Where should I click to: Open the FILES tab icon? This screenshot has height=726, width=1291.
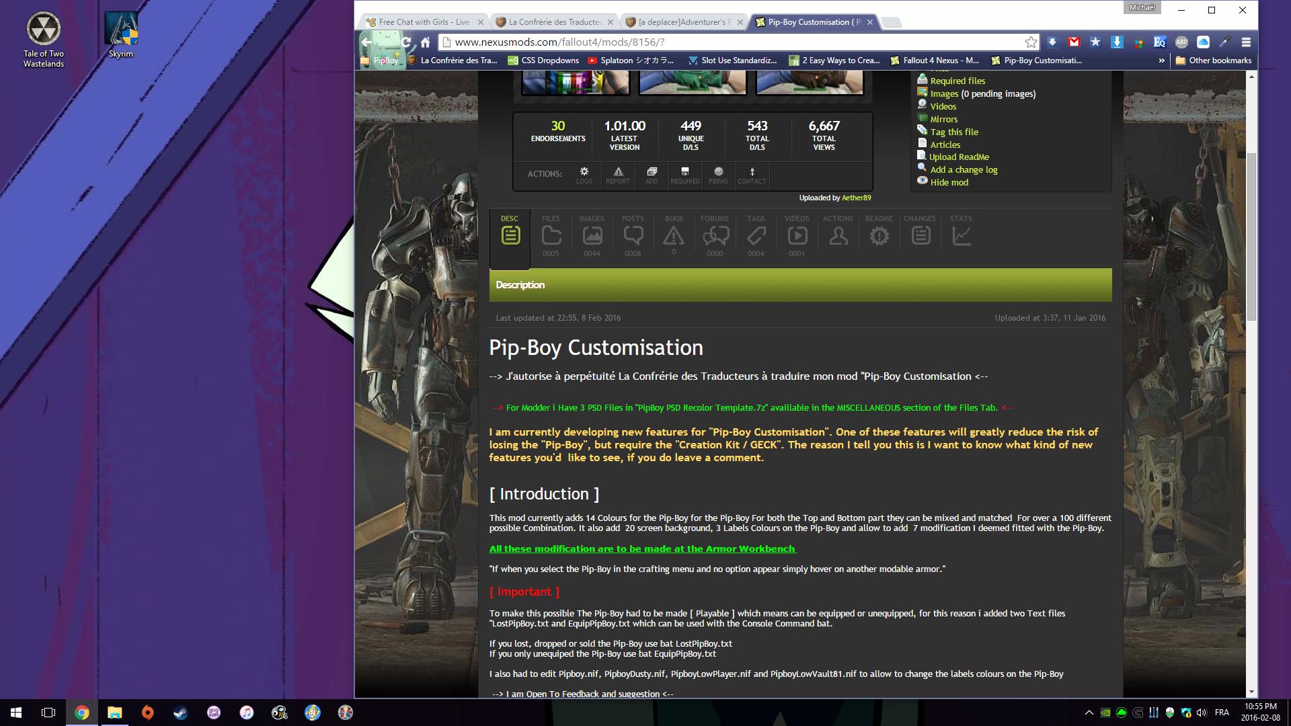(551, 236)
